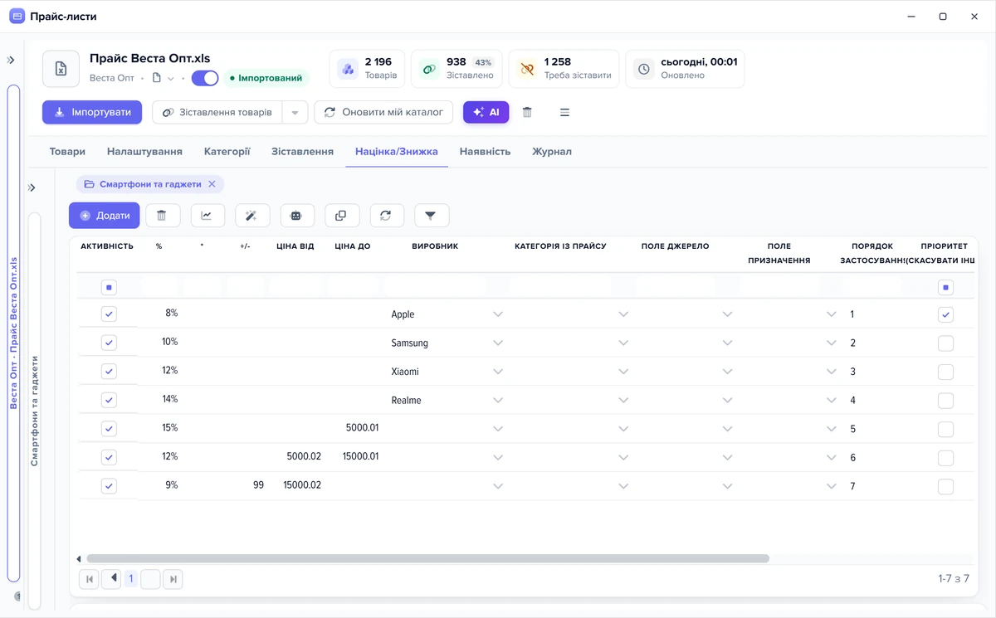Click the table's horizontal scrollbar thumb
The width and height of the screenshot is (996, 618).
point(427,559)
